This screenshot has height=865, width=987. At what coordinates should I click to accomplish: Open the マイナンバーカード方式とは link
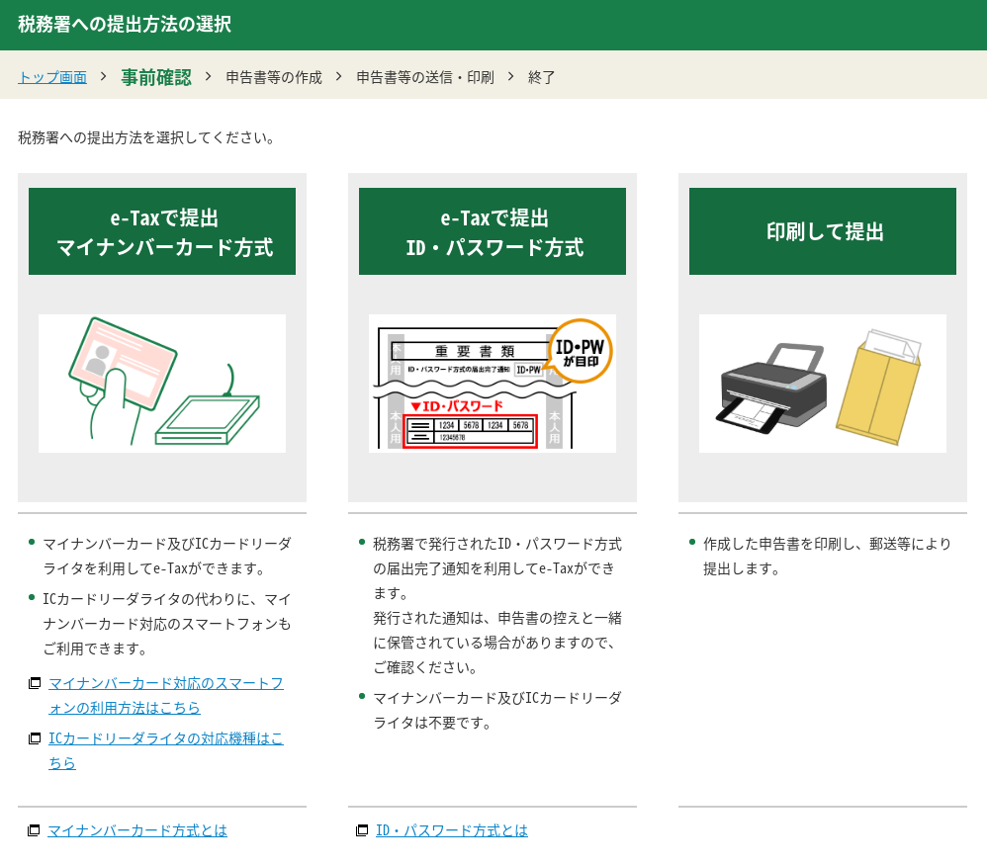tap(137, 830)
